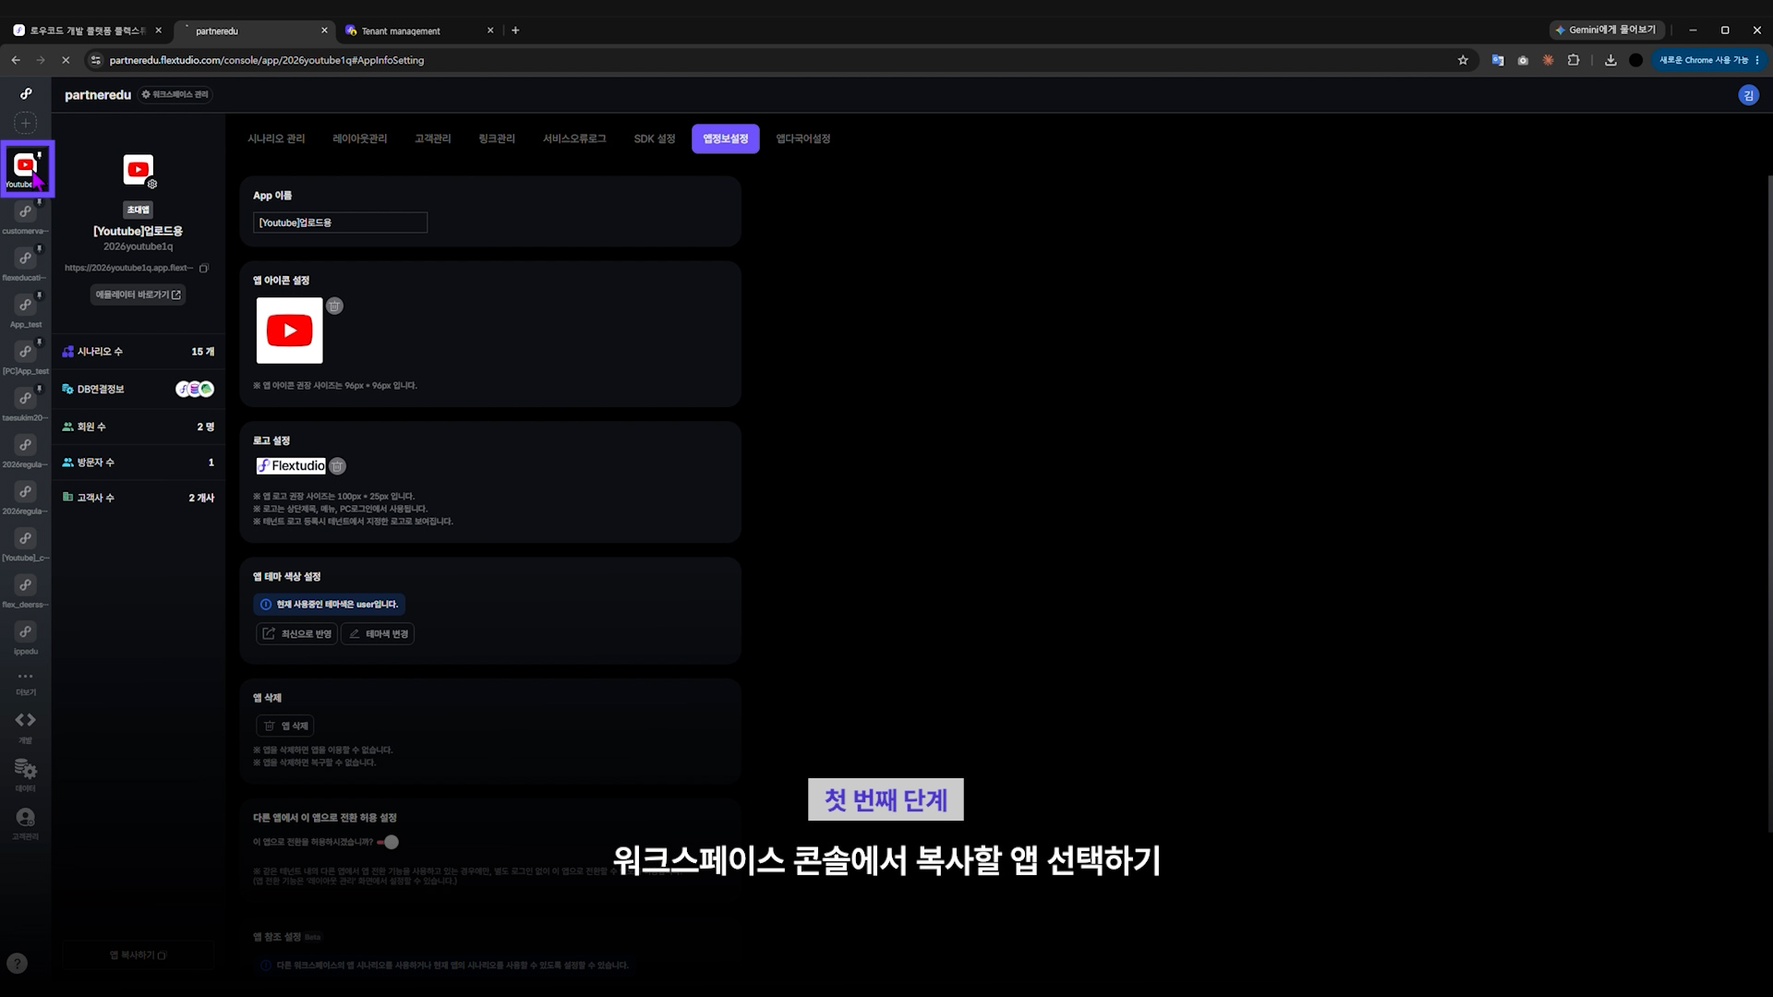Click the 테마색 변경 button
The height and width of the screenshot is (997, 1773).
pyautogui.click(x=378, y=634)
